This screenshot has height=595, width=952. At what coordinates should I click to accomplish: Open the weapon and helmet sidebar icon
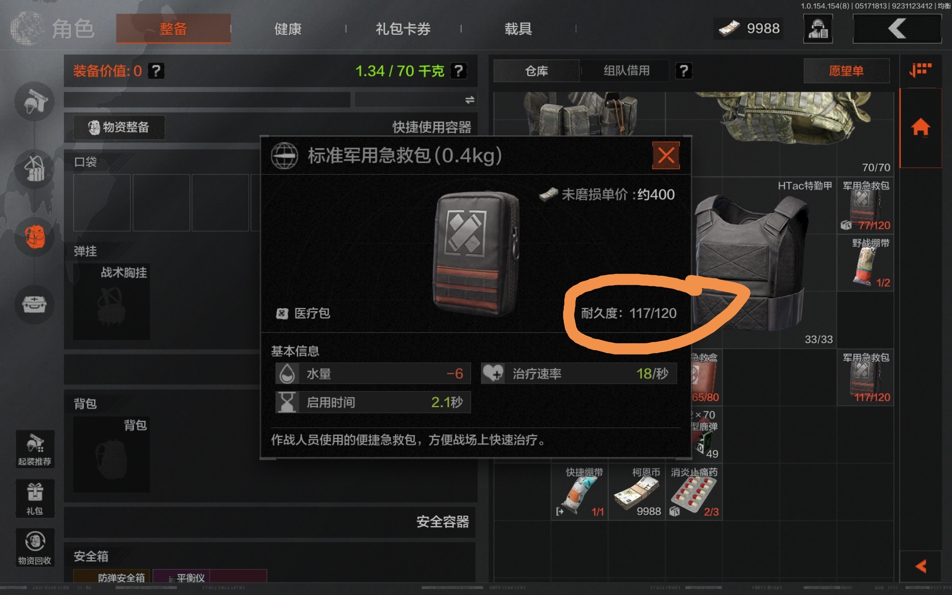point(35,102)
